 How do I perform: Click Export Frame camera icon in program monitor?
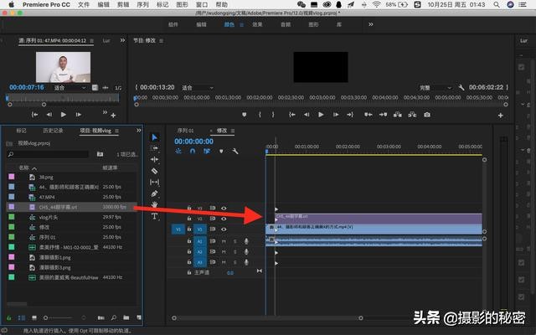pos(427,115)
